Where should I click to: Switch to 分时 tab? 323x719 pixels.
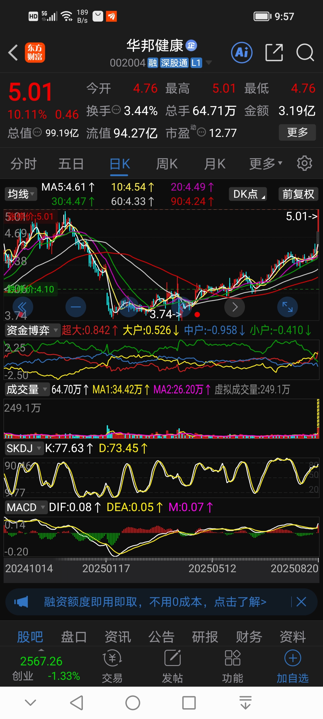(23, 164)
